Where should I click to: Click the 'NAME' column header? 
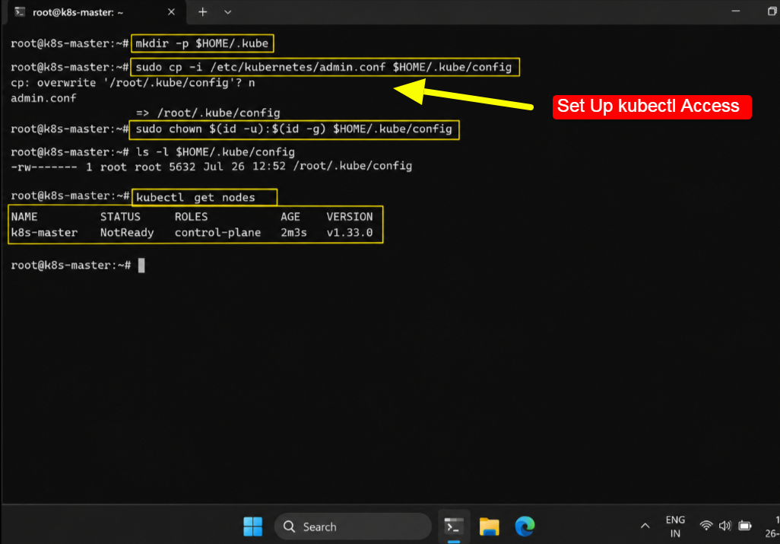(24, 217)
